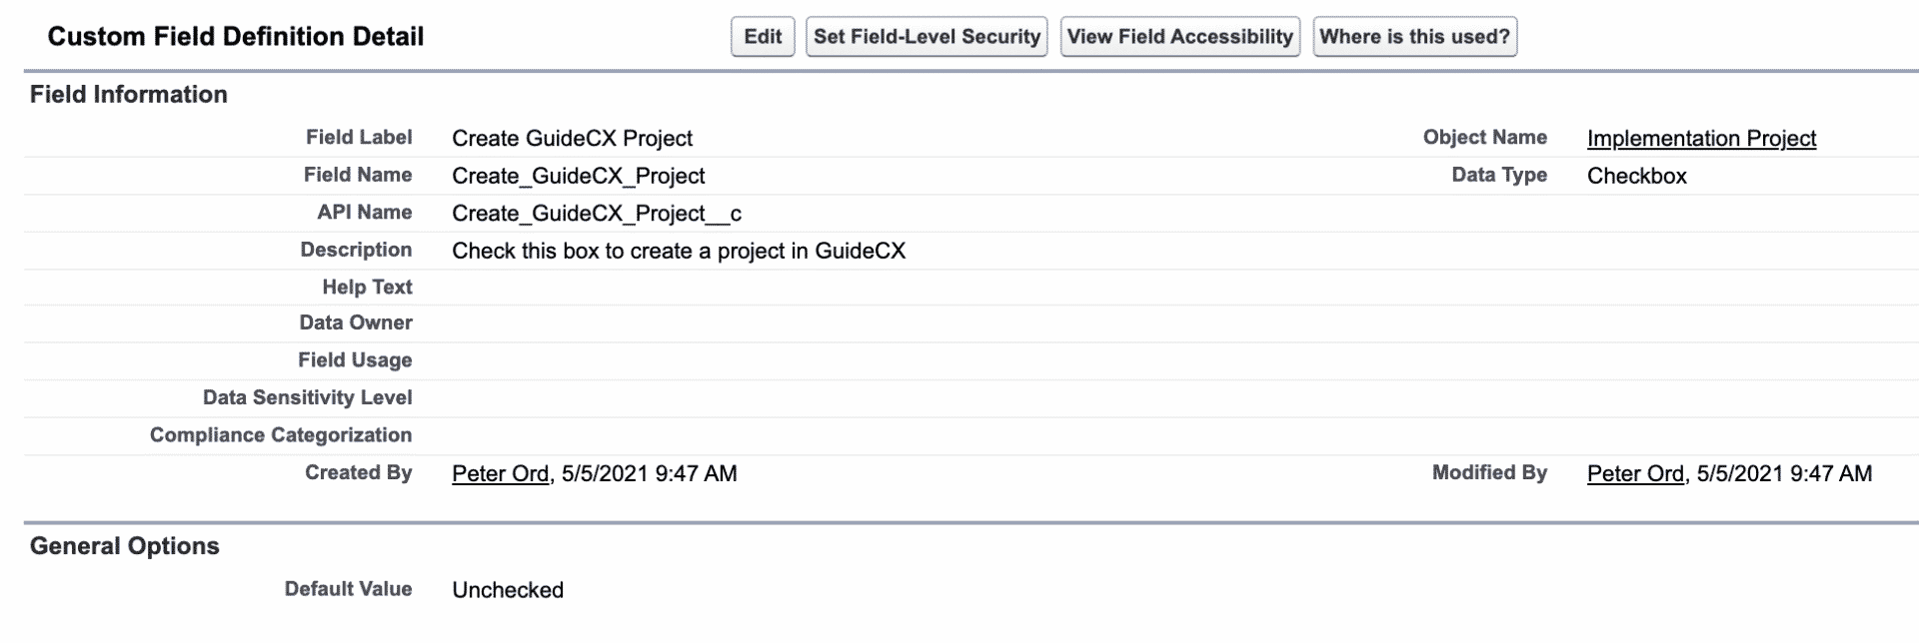This screenshot has width=1919, height=643.
Task: Click the Data Type value Checkbox
Action: pos(1636,176)
